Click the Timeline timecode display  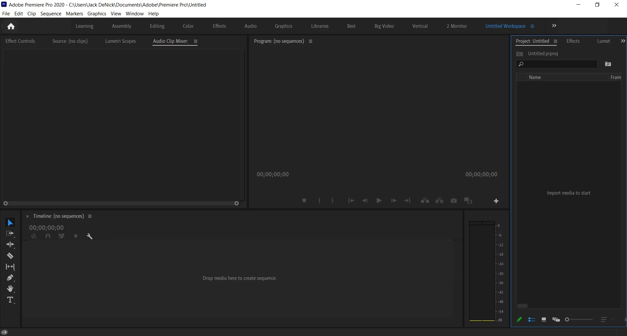[x=46, y=228]
